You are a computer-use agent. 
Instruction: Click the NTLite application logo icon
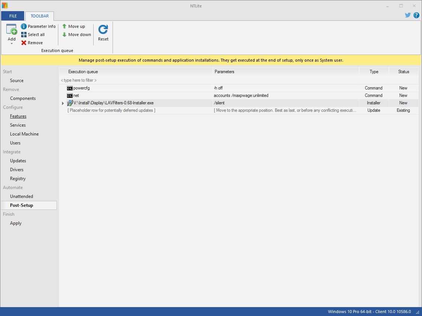(x=4, y=6)
